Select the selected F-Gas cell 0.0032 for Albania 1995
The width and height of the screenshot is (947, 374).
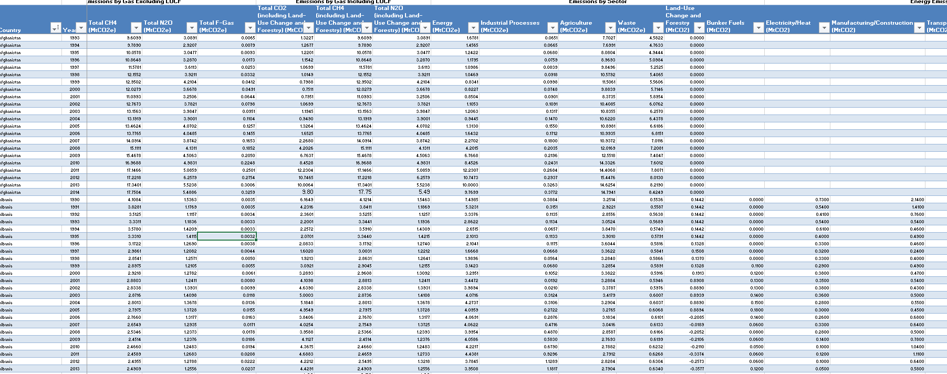[227, 236]
